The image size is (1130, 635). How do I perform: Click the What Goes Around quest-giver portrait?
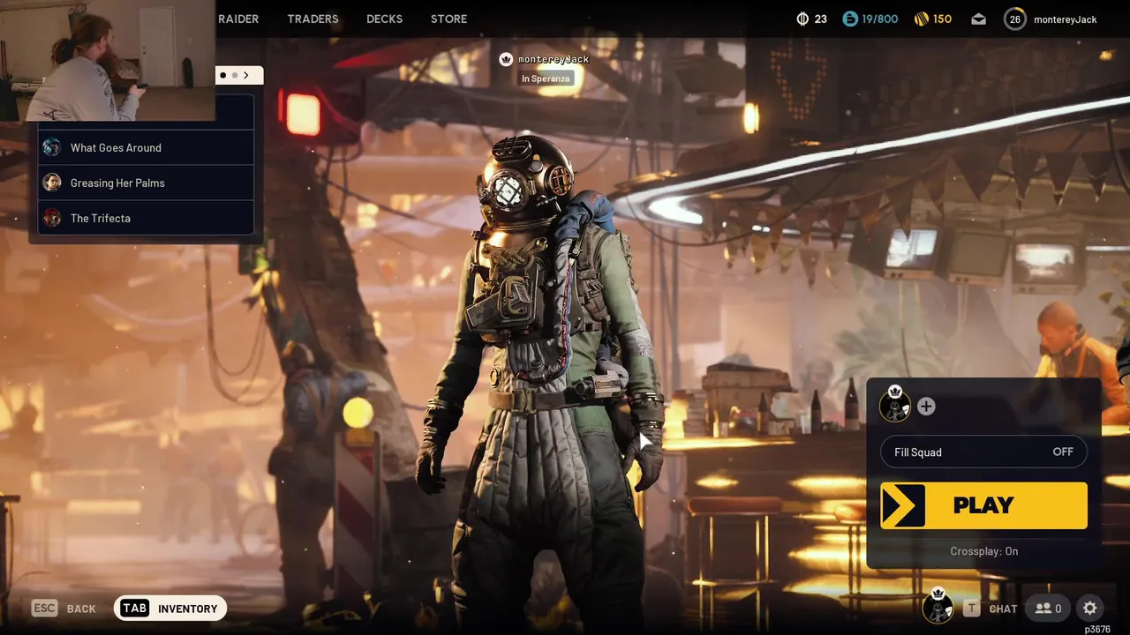click(x=52, y=147)
